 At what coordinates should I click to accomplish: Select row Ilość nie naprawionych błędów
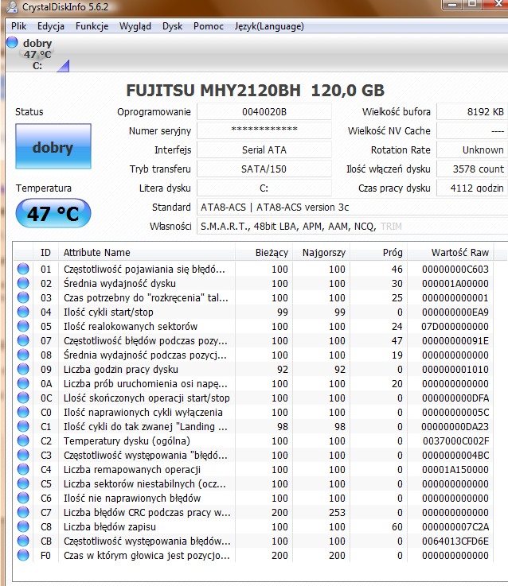[x=253, y=499]
